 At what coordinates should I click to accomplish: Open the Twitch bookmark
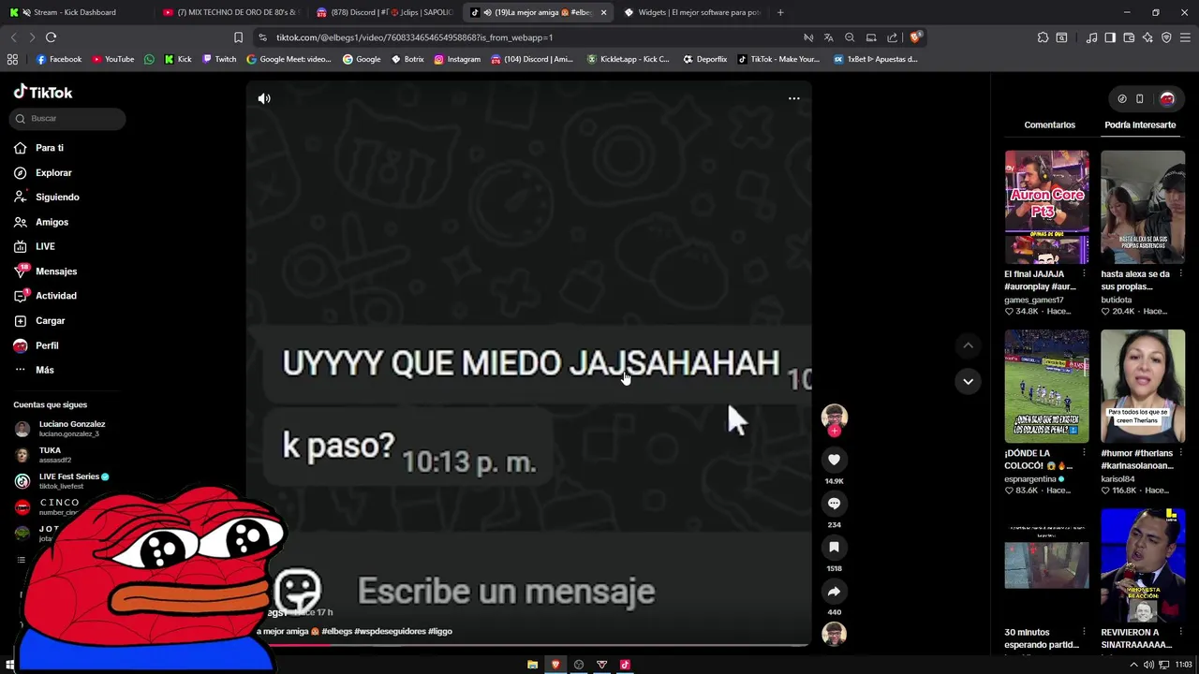pyautogui.click(x=219, y=59)
